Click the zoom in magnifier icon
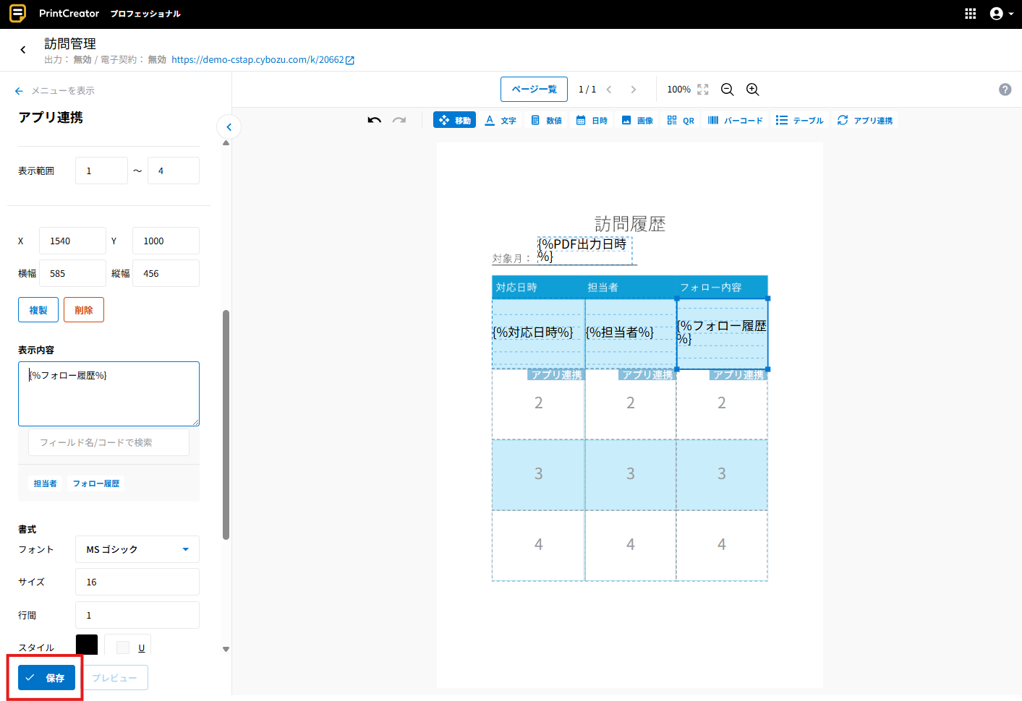Viewport: 1022px width, 701px height. [752, 90]
